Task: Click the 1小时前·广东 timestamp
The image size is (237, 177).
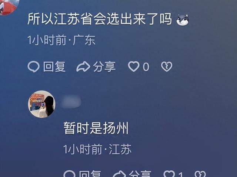Action: point(61,40)
